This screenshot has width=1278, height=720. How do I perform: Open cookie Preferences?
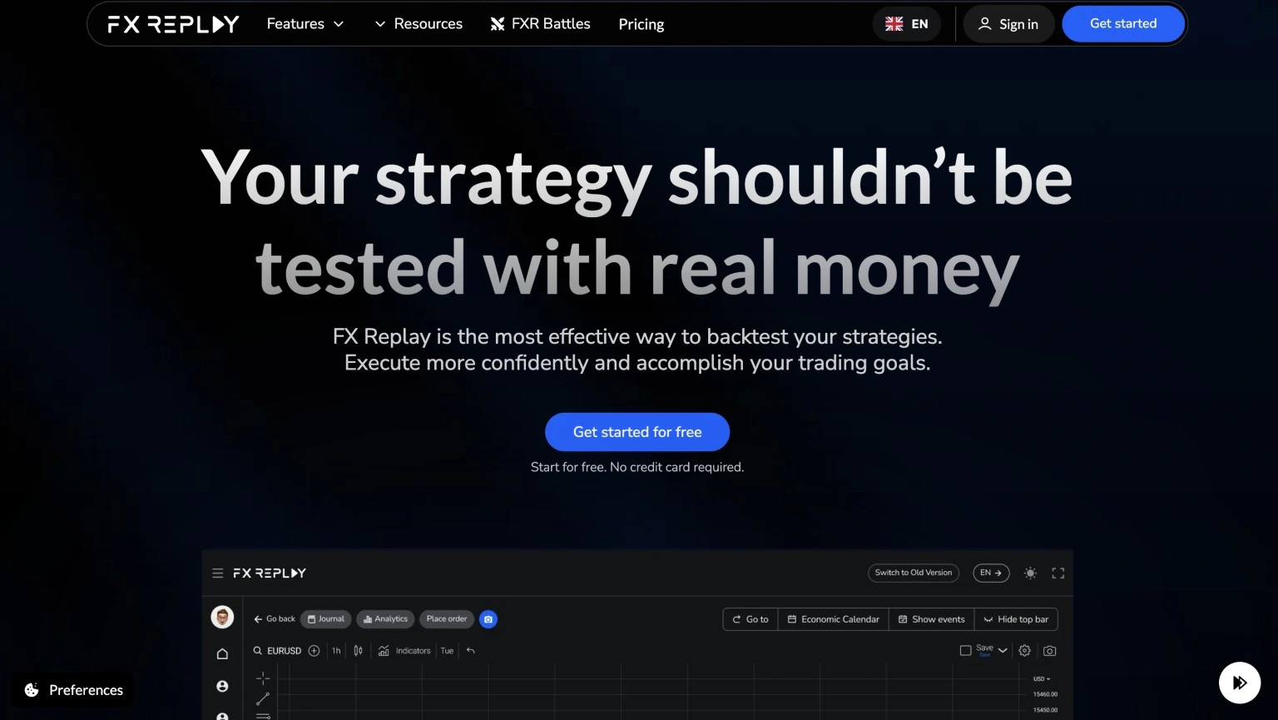pyautogui.click(x=73, y=690)
